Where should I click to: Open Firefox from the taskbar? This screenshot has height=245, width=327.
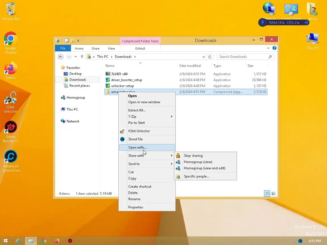[57, 241]
